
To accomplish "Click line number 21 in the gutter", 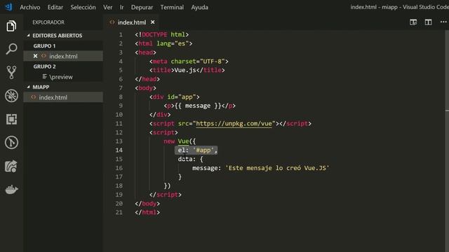I will coord(119,212).
